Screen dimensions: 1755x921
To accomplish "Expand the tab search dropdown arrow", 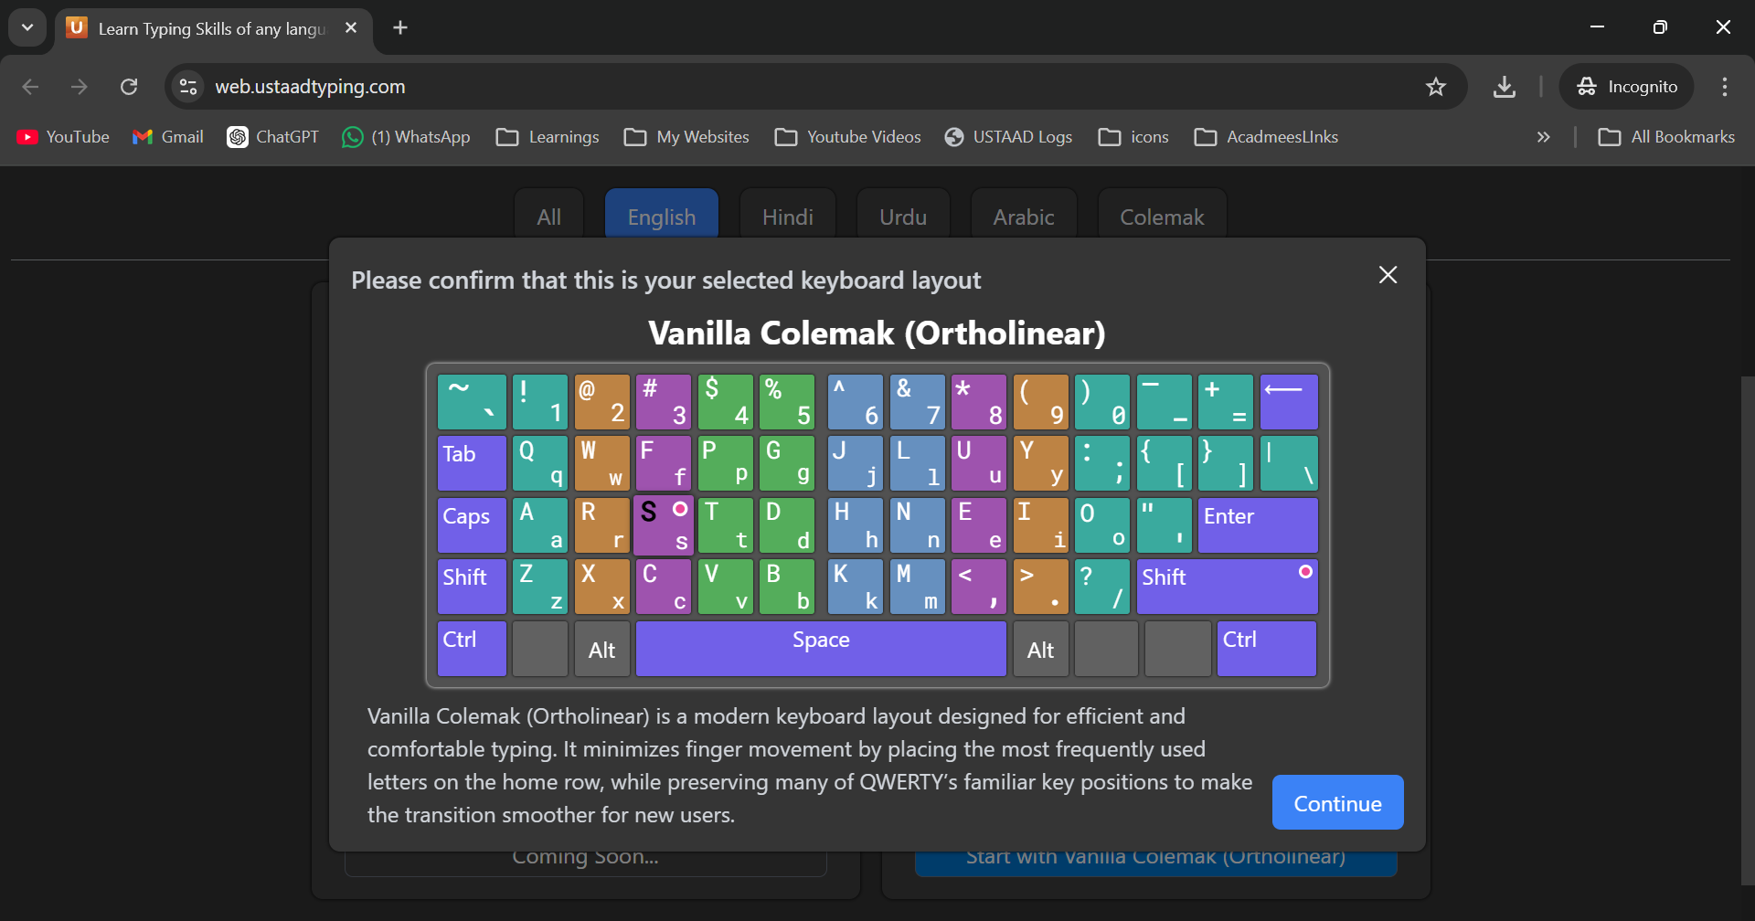I will [x=27, y=27].
